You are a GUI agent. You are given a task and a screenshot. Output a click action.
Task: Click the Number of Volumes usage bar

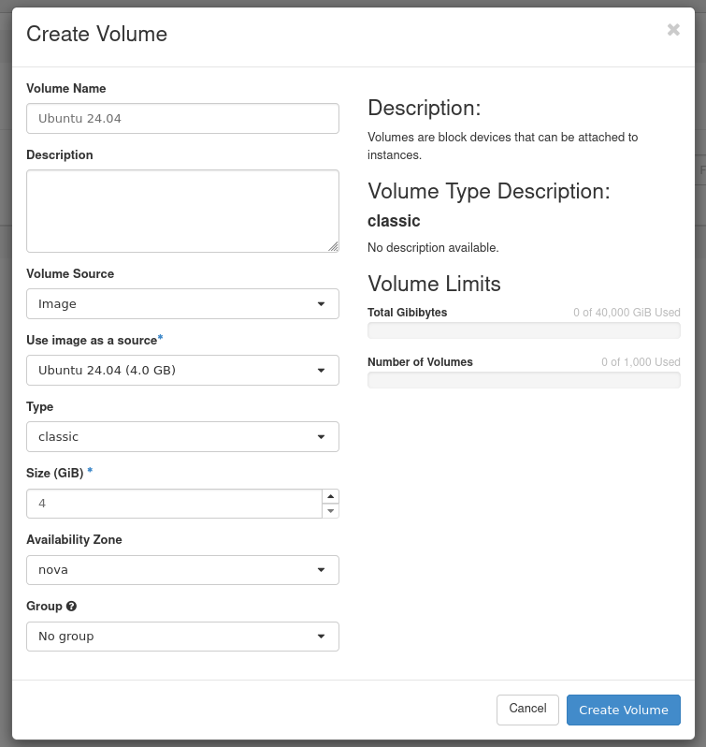(x=524, y=380)
